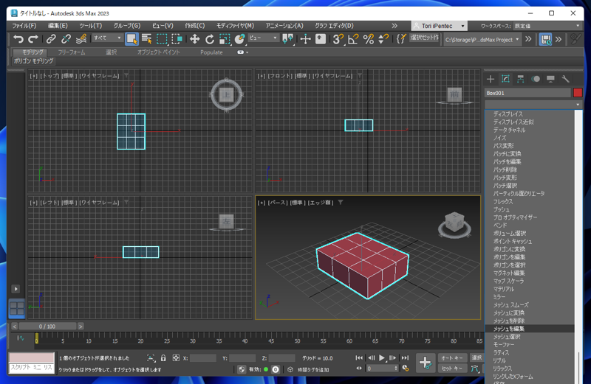Choose メッシュを編集 from the modifier list
Viewport: 591px width, 384px height.
[530, 329]
